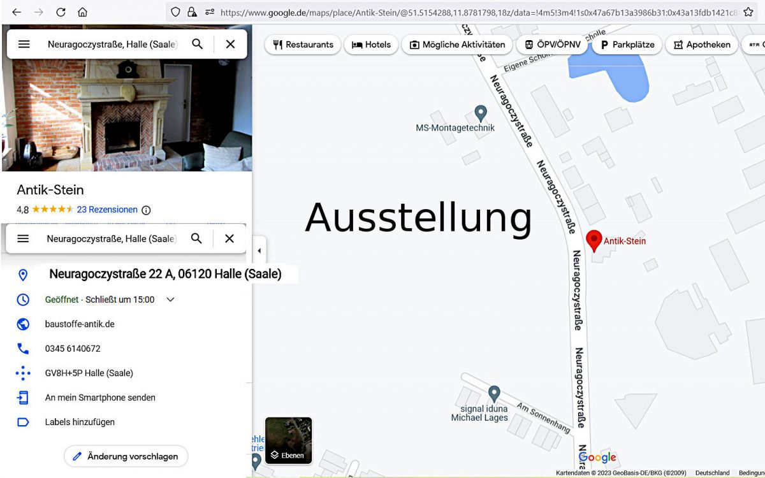
Task: Select the Parkplätze filter chip
Action: pos(627,45)
